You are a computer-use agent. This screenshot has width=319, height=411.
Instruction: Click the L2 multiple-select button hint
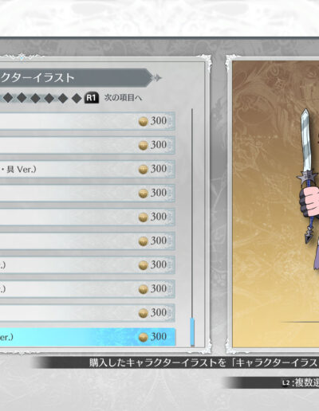pyautogui.click(x=301, y=383)
